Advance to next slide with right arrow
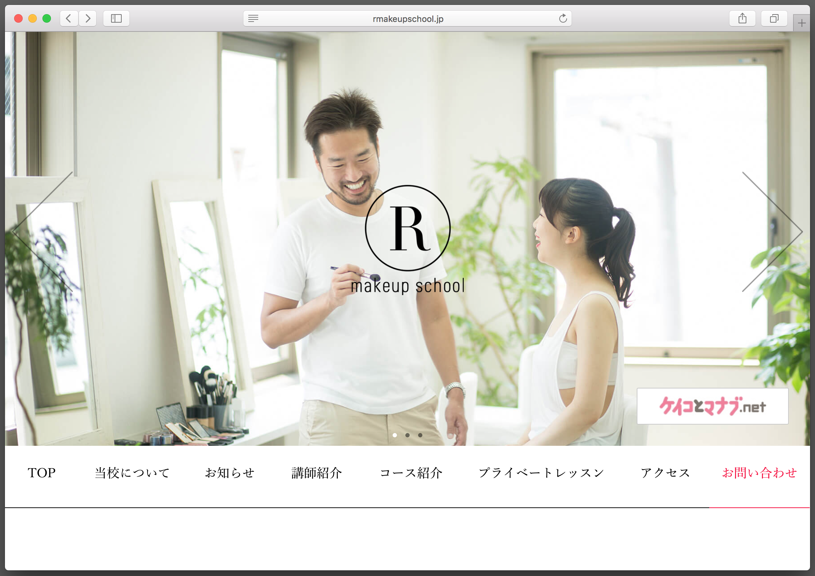The width and height of the screenshot is (815, 576). point(772,232)
